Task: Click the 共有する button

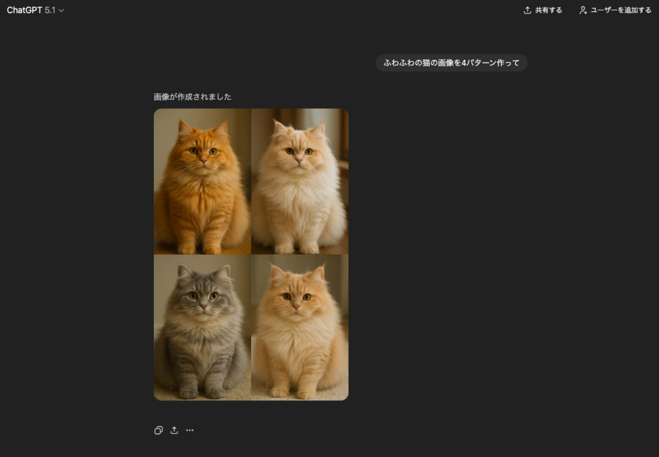Action: [x=543, y=10]
